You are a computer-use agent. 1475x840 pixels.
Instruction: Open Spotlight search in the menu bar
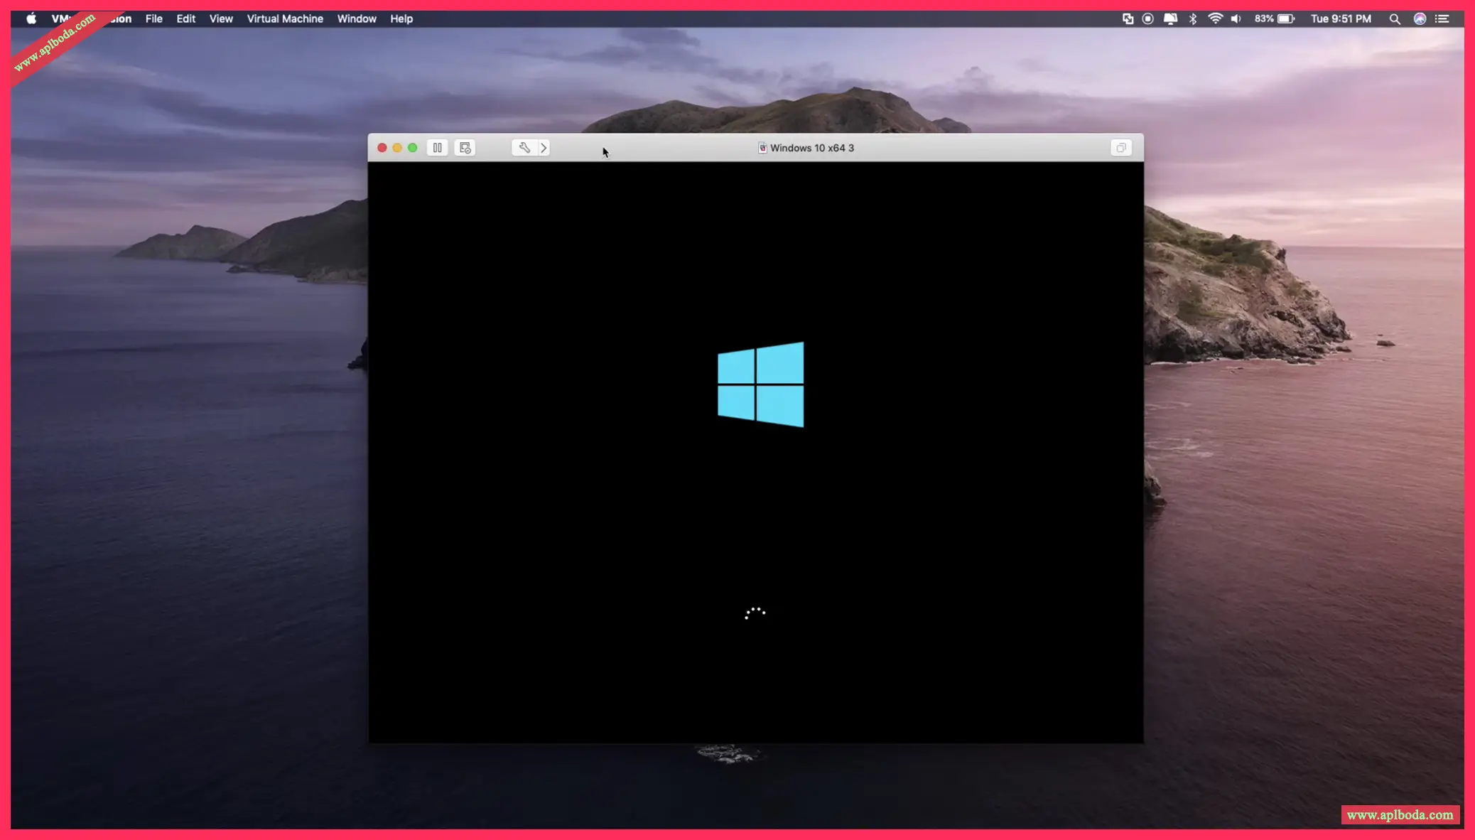[x=1395, y=19]
